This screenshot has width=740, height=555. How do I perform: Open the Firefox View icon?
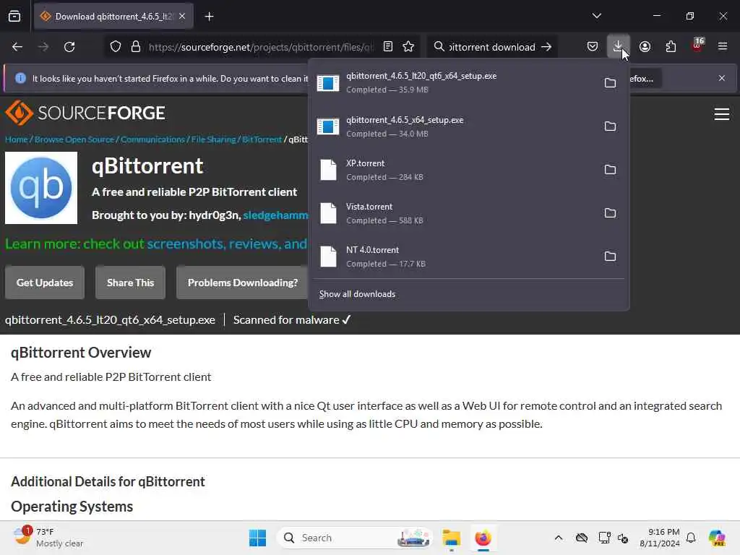pyautogui.click(x=14, y=17)
